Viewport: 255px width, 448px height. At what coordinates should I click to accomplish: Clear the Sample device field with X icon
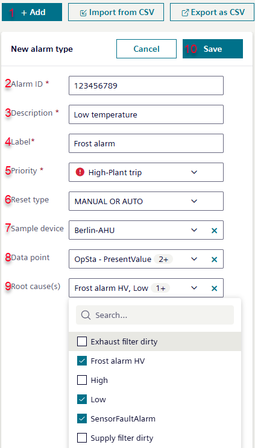(214, 230)
